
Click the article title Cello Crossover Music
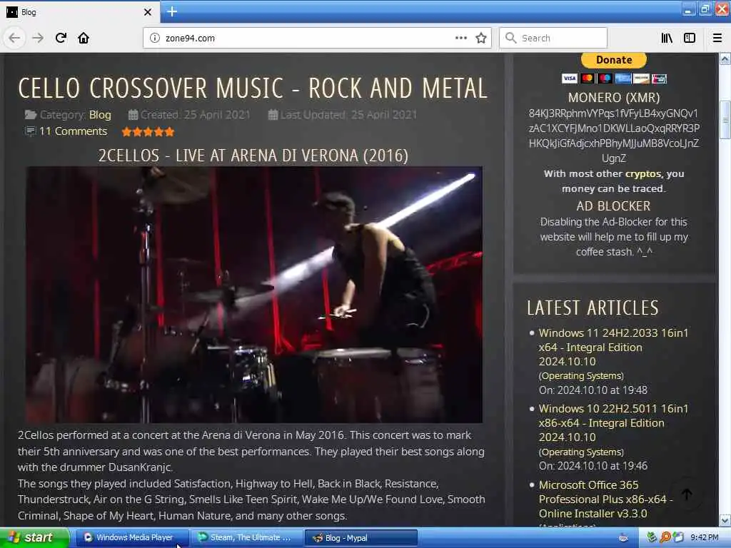(253, 88)
